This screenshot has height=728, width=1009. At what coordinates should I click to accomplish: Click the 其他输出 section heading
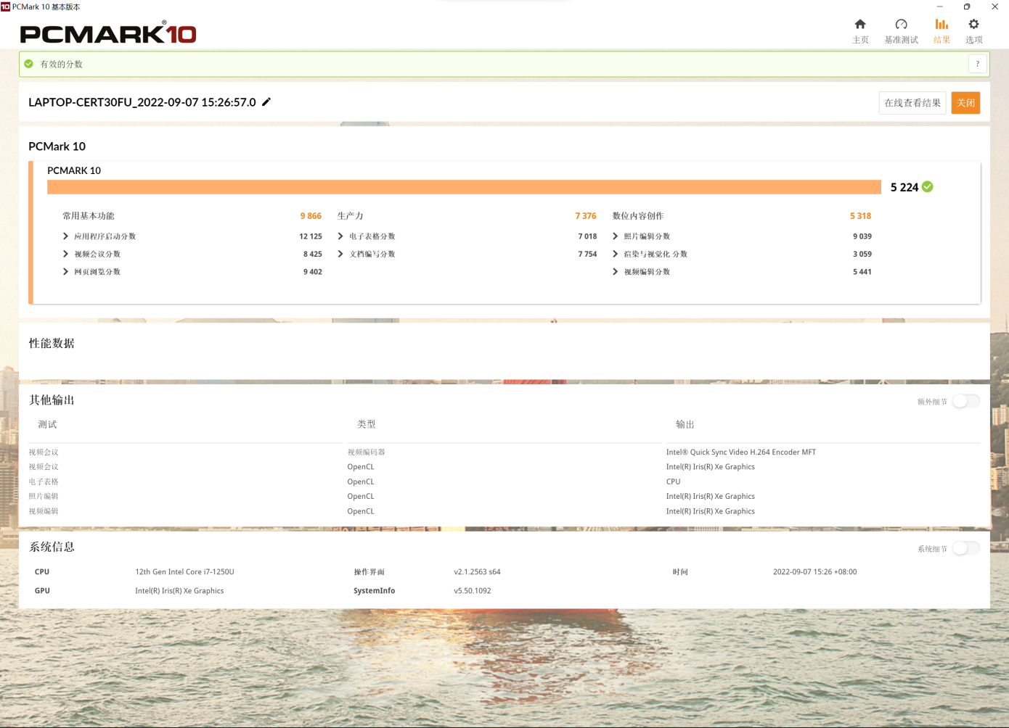52,400
